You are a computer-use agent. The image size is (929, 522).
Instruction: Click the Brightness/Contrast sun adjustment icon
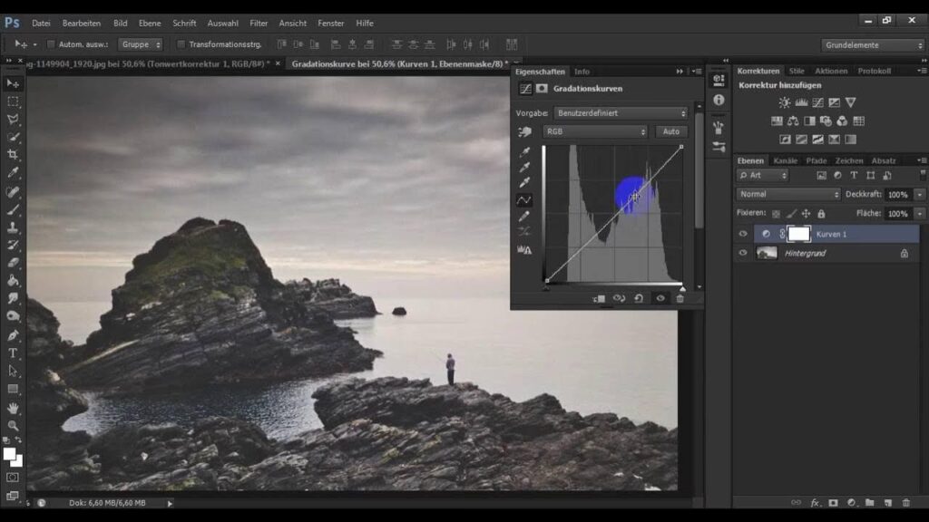(x=784, y=103)
